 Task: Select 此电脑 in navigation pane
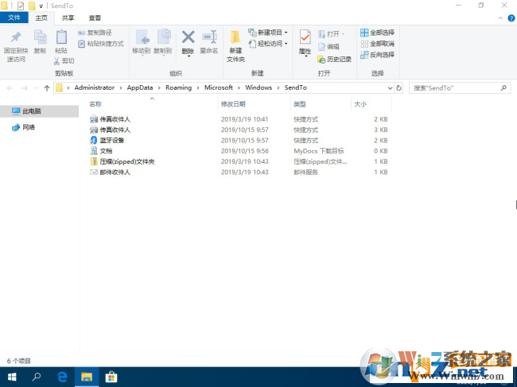click(30, 112)
